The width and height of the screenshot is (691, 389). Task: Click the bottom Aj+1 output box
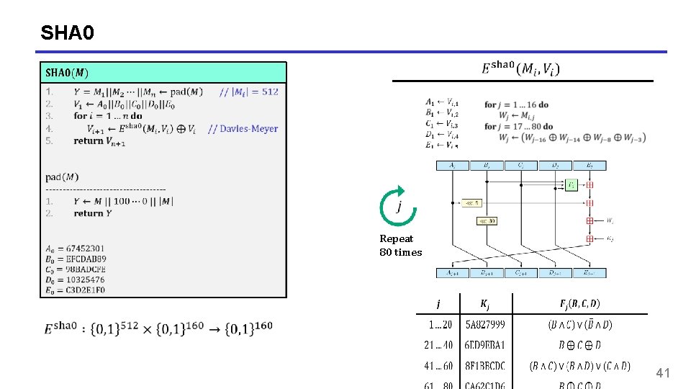click(453, 273)
